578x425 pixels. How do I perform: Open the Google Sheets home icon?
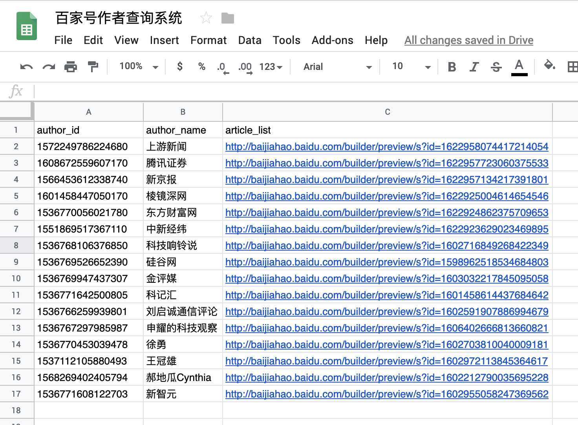pos(27,26)
